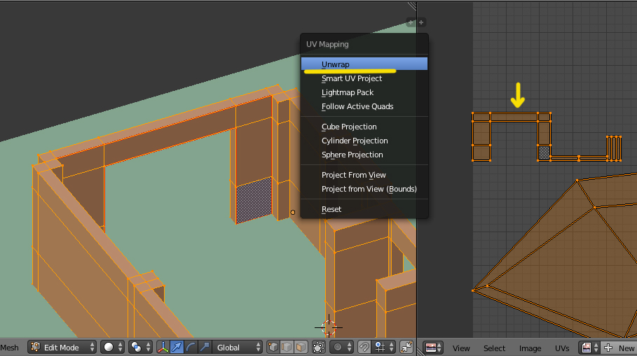The width and height of the screenshot is (637, 356).
Task: Toggle the auto-merge editing icon
Action: 406,348
